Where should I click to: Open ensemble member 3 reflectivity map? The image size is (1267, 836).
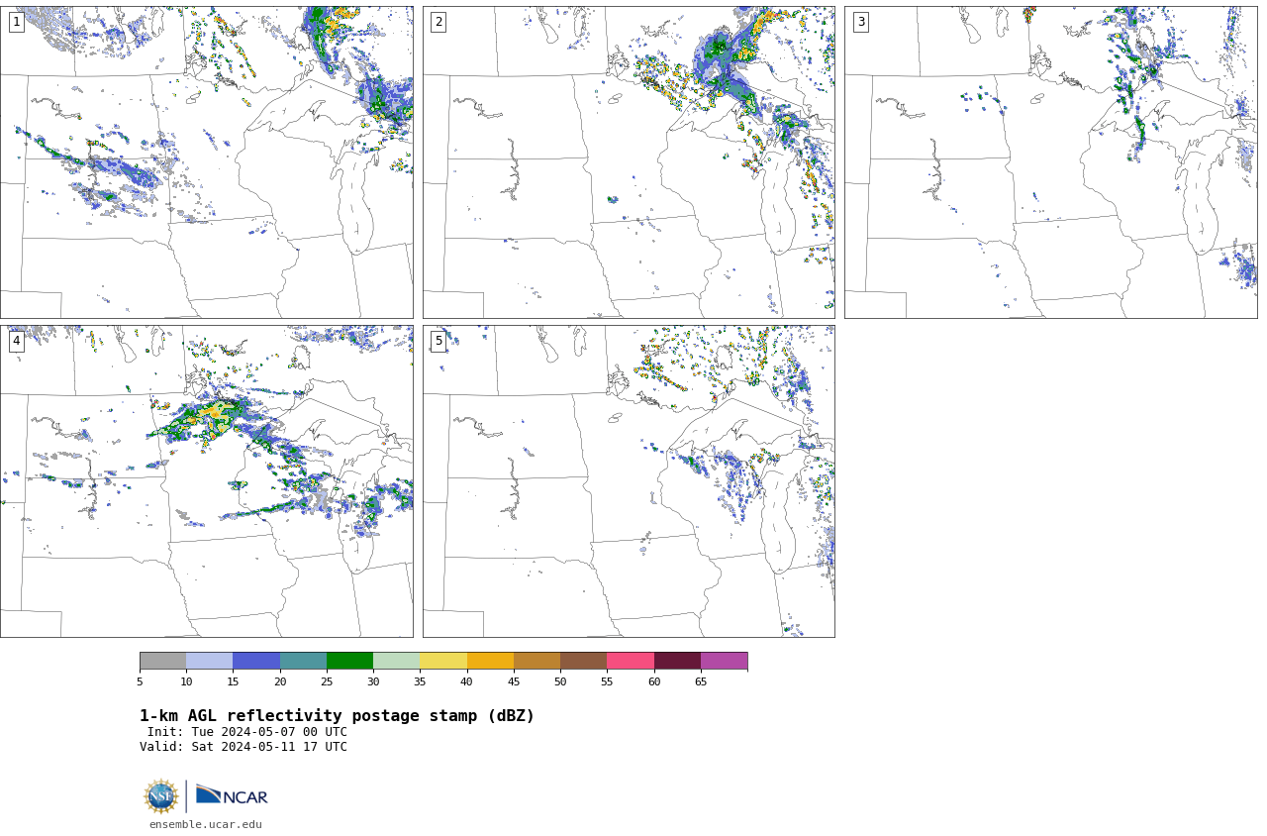click(x=1051, y=162)
